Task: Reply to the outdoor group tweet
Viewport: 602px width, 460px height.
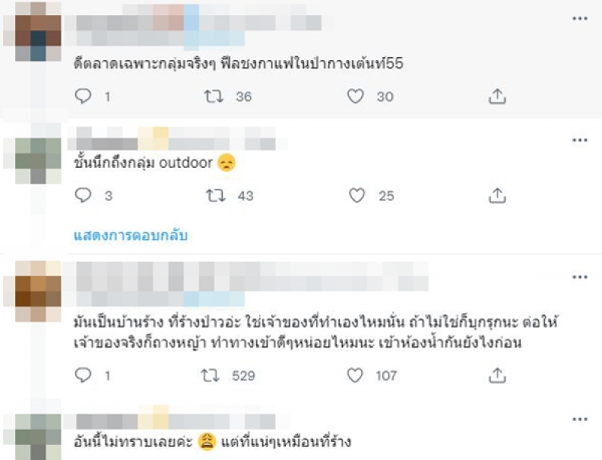Action: coord(83,196)
